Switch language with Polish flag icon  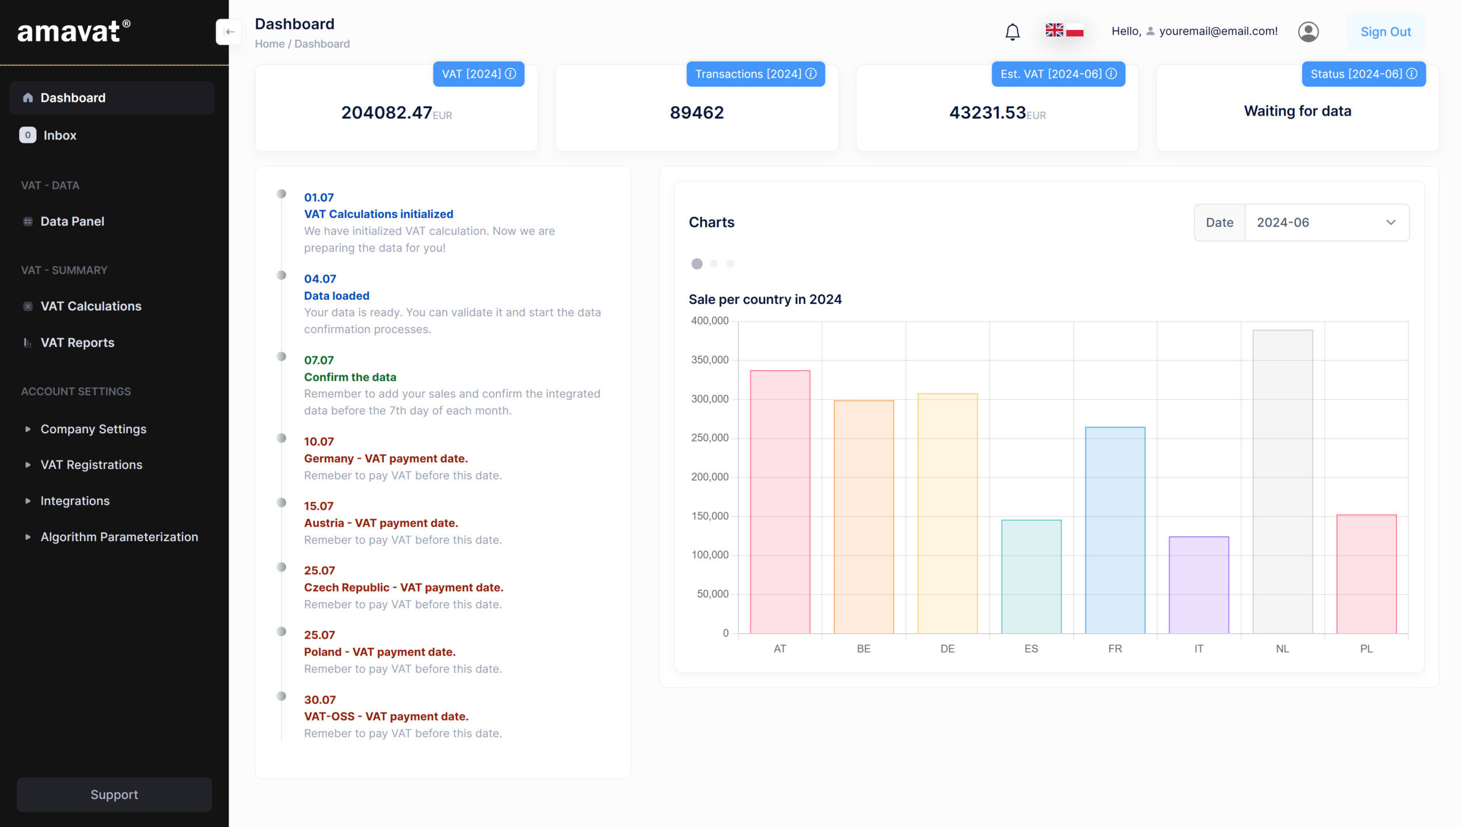(1075, 31)
